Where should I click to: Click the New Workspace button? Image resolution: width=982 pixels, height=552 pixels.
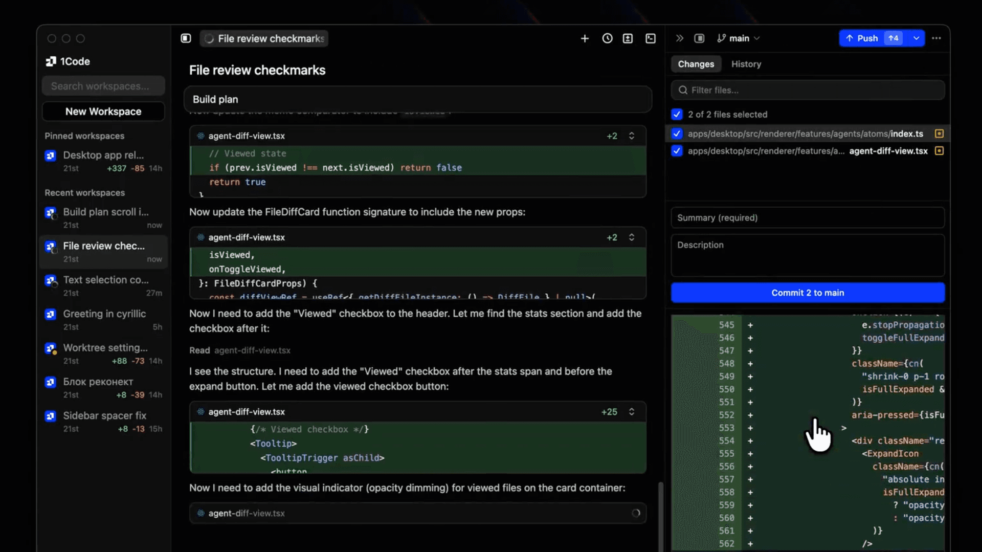point(103,111)
